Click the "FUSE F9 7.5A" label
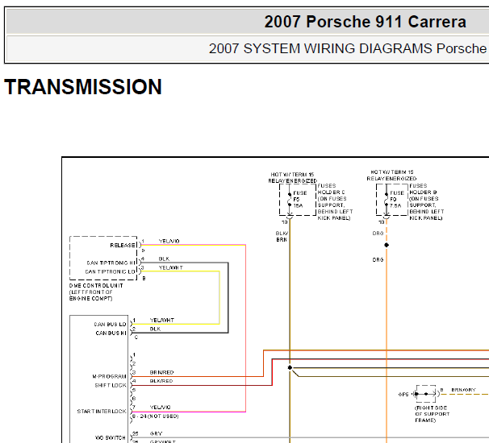Viewport: 489px width, 443px height. (x=396, y=199)
